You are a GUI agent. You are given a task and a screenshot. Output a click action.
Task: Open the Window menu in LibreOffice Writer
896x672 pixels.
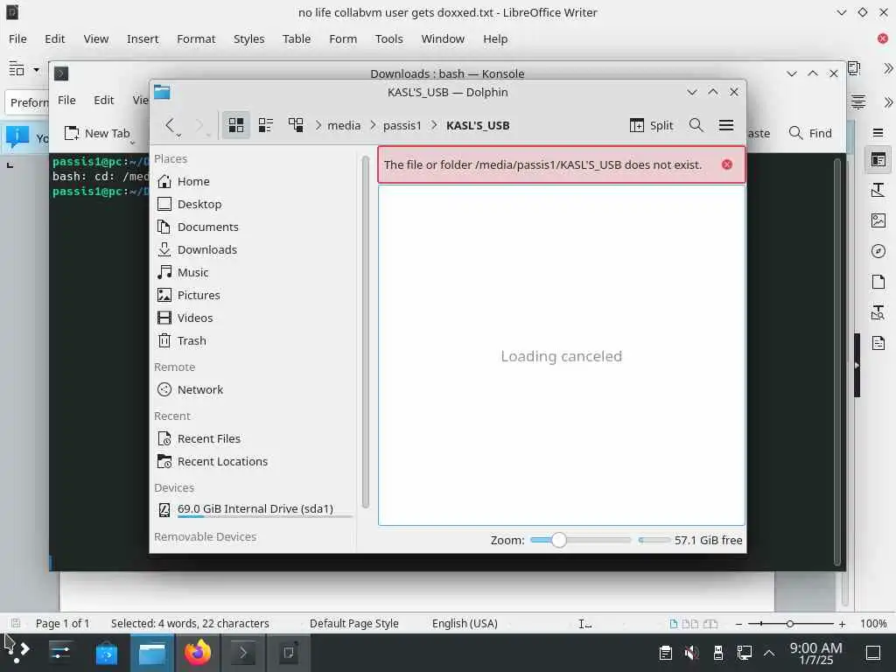[x=442, y=38]
